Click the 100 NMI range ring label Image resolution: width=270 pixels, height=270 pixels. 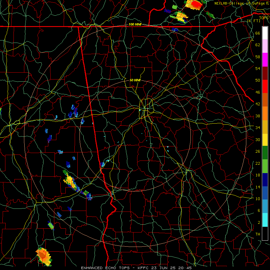pyautogui.click(x=135, y=24)
